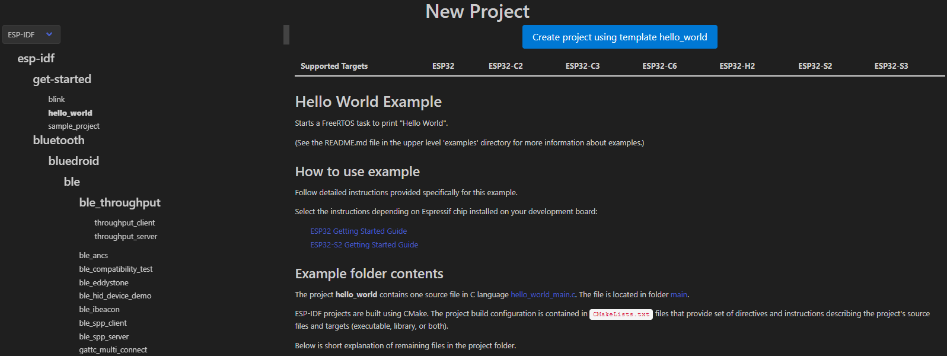Click the main folder link
The height and width of the screenshot is (356, 947).
[x=678, y=294]
